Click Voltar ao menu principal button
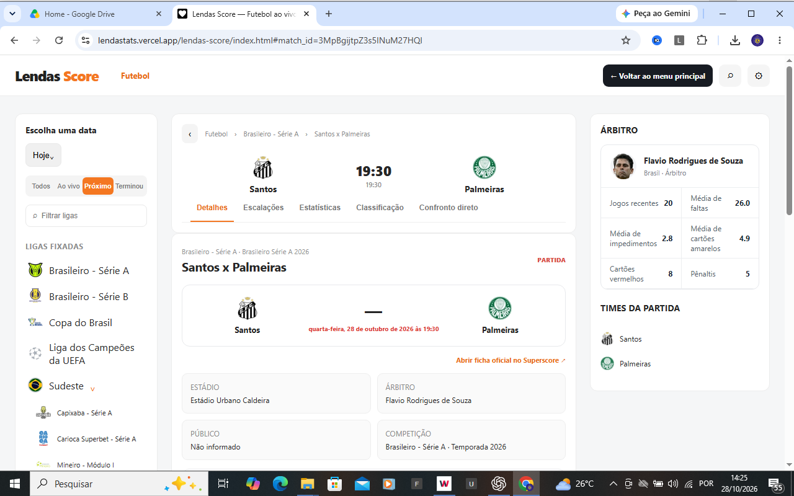Screen dimensions: 794x496 point(658,76)
